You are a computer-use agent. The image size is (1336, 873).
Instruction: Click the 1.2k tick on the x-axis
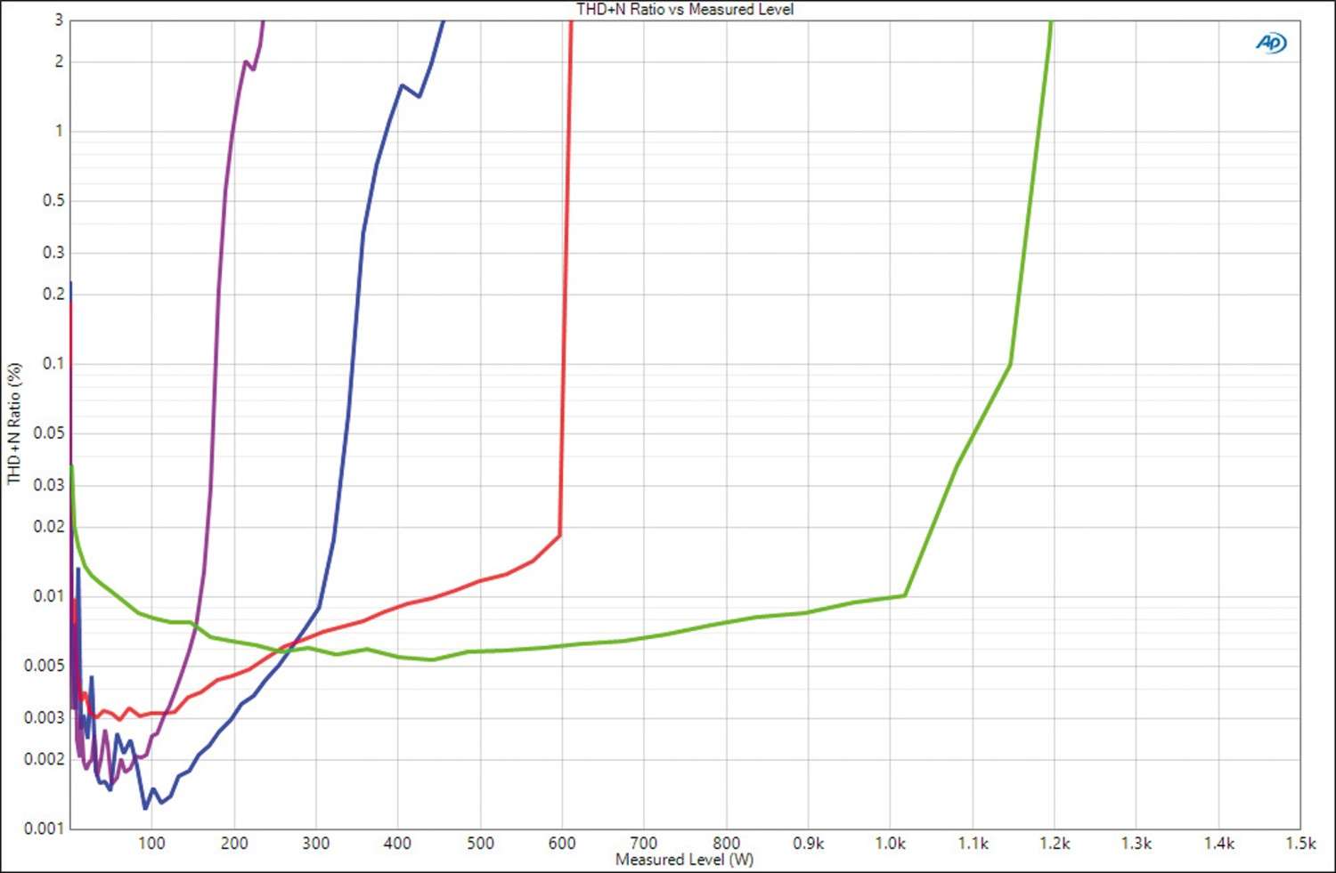coord(1055,843)
